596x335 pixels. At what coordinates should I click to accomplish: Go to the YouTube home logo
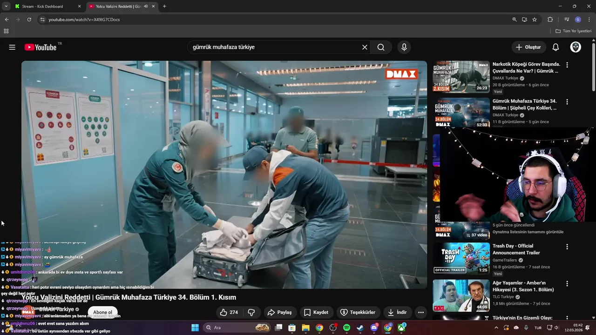pos(41,47)
